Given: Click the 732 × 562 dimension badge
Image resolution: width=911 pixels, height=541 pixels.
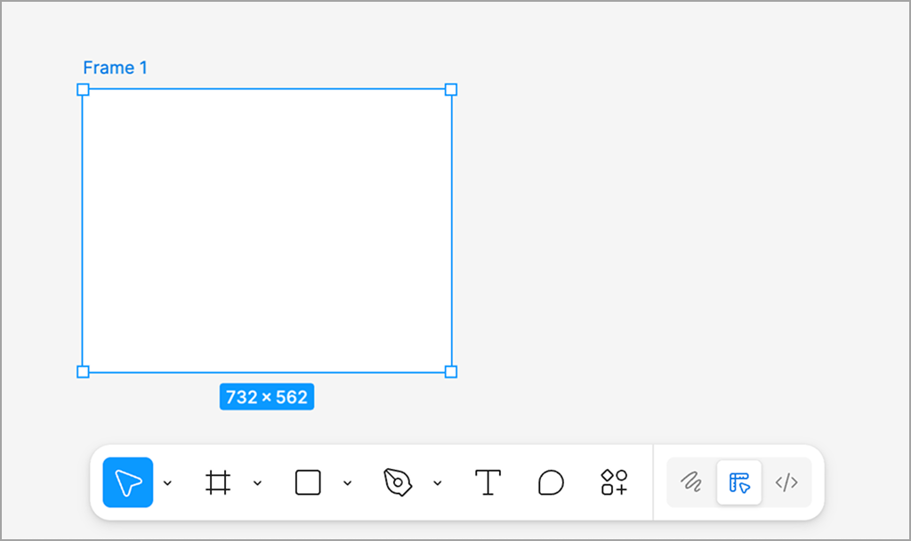Looking at the screenshot, I should coord(267,397).
